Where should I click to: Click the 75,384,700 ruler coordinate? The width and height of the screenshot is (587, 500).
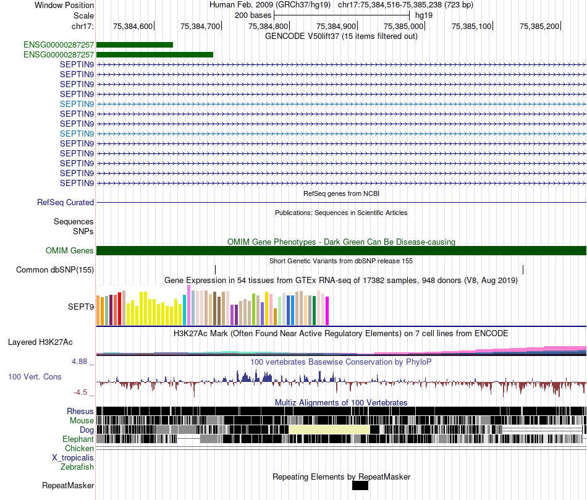point(200,26)
